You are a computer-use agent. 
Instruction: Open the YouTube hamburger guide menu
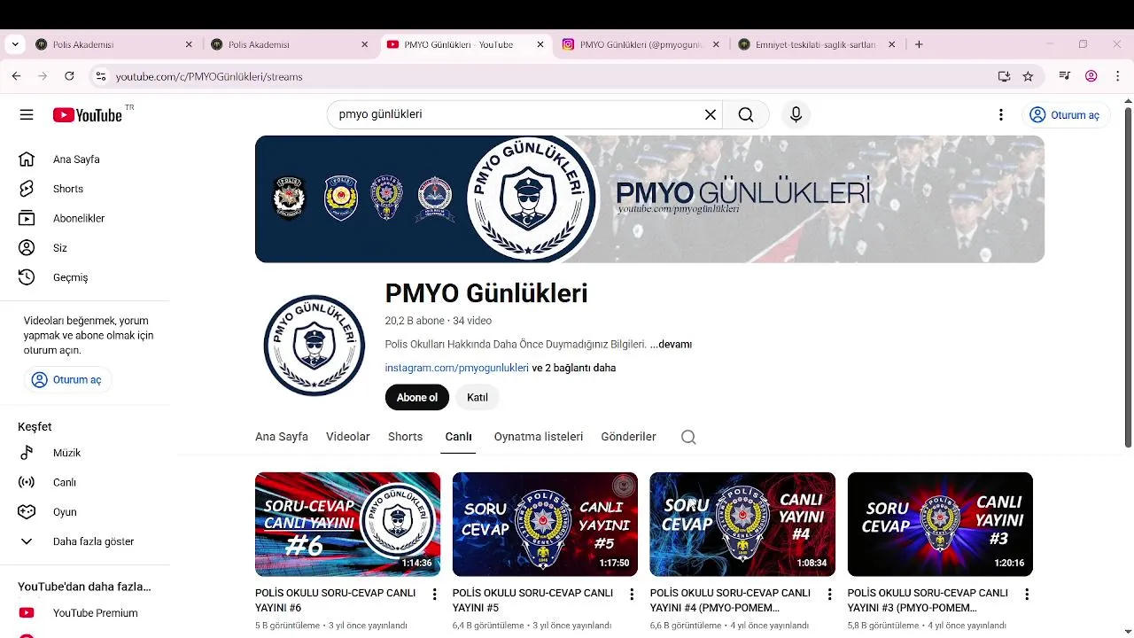[x=27, y=114]
